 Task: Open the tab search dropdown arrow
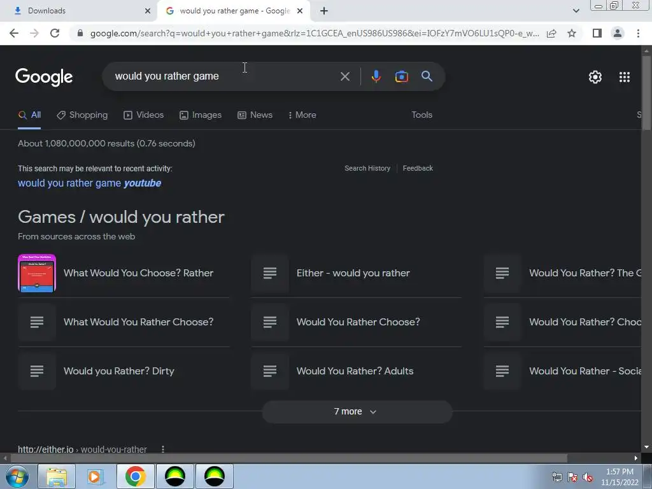coord(576,11)
